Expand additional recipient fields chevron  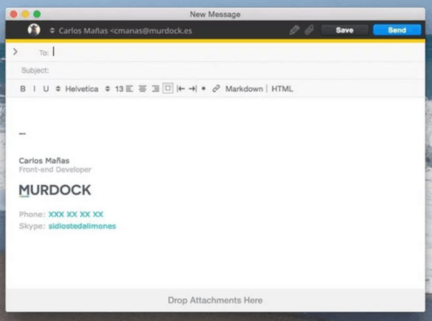[x=15, y=52]
